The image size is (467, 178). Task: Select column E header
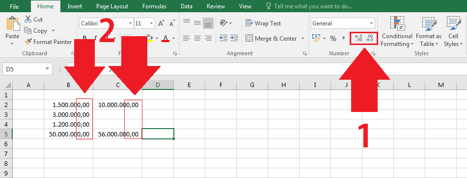coord(190,85)
